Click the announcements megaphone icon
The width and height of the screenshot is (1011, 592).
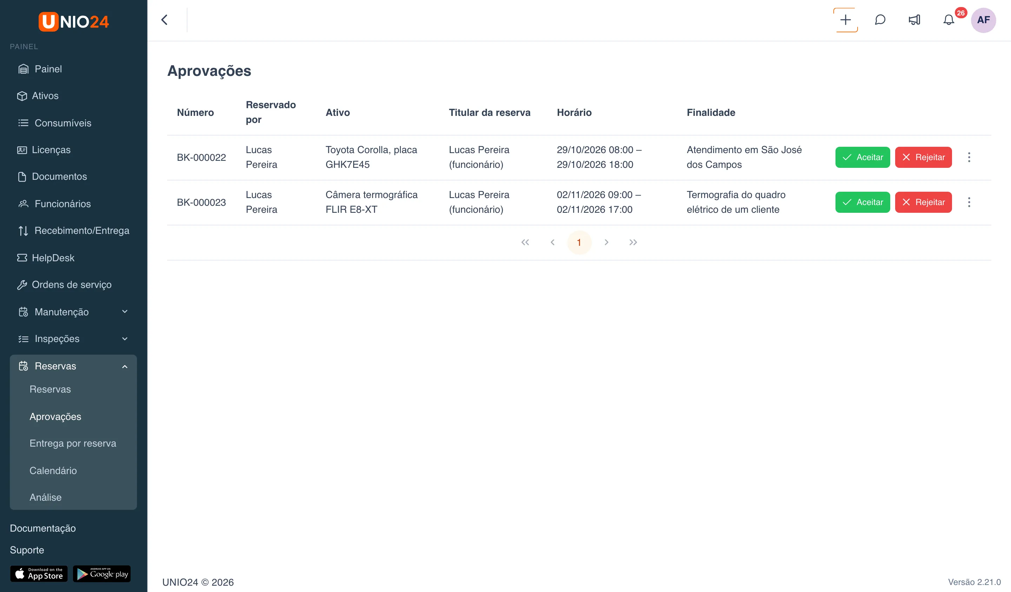tap(914, 20)
